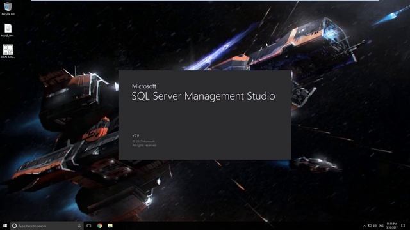The image size is (410, 230).
Task: Open the Action Center notifications icon
Action: (403, 226)
